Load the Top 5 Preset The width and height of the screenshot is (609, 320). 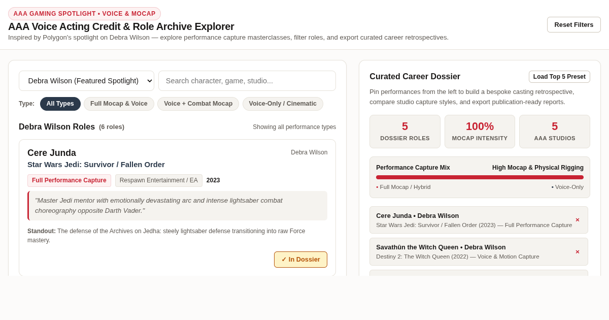pos(559,77)
